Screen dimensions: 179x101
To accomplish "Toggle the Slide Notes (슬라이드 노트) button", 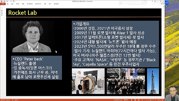I will [x=118, y=100].
